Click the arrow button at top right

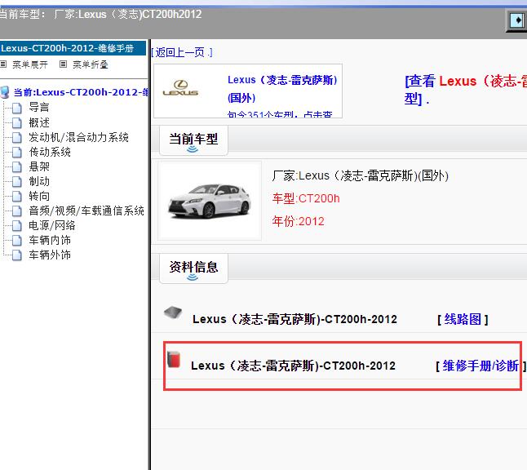[x=517, y=20]
